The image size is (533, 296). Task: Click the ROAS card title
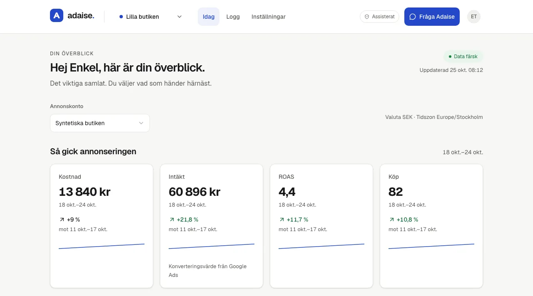coord(286,177)
